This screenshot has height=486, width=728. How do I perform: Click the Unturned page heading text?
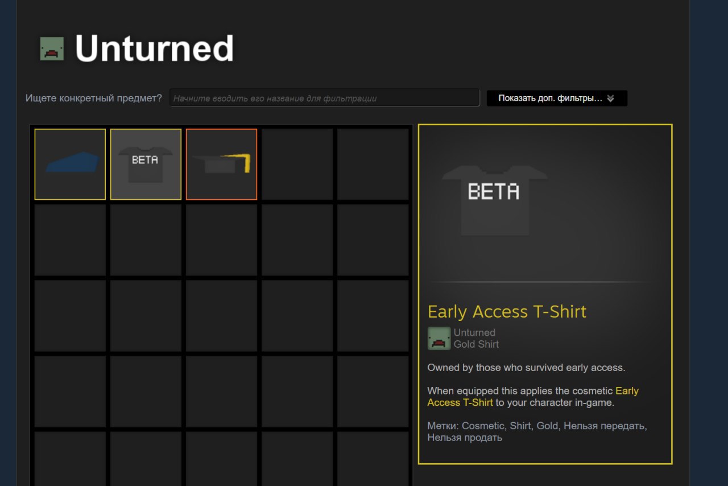[x=154, y=49]
